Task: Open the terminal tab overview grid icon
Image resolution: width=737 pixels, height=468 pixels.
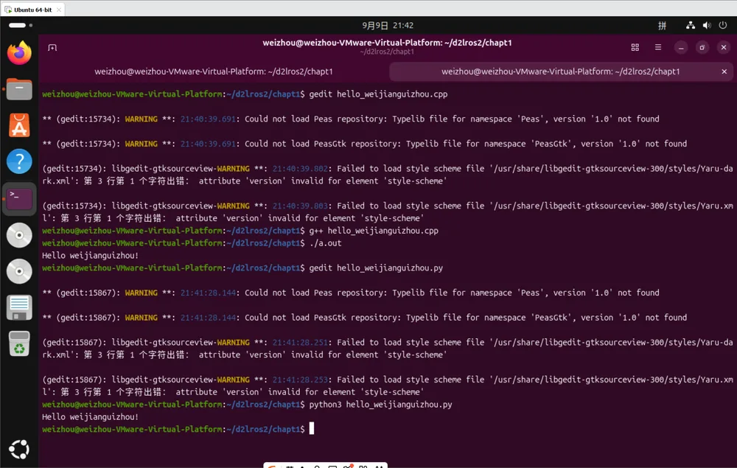Action: tap(635, 47)
